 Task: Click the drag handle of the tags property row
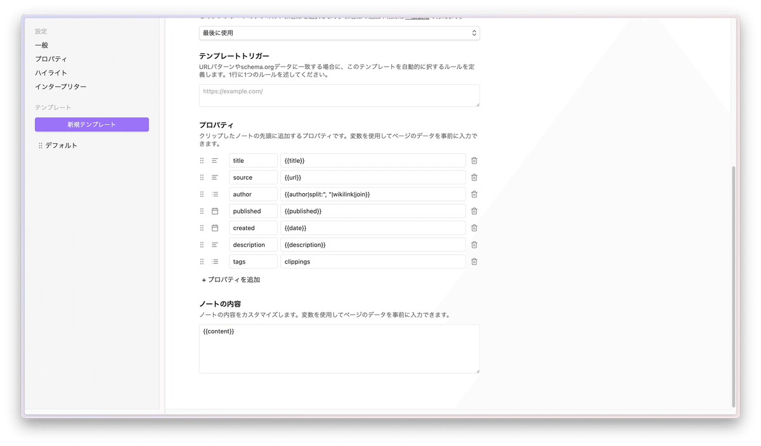202,261
